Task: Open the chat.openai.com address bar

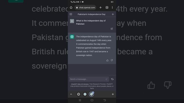Action: point(85,8)
